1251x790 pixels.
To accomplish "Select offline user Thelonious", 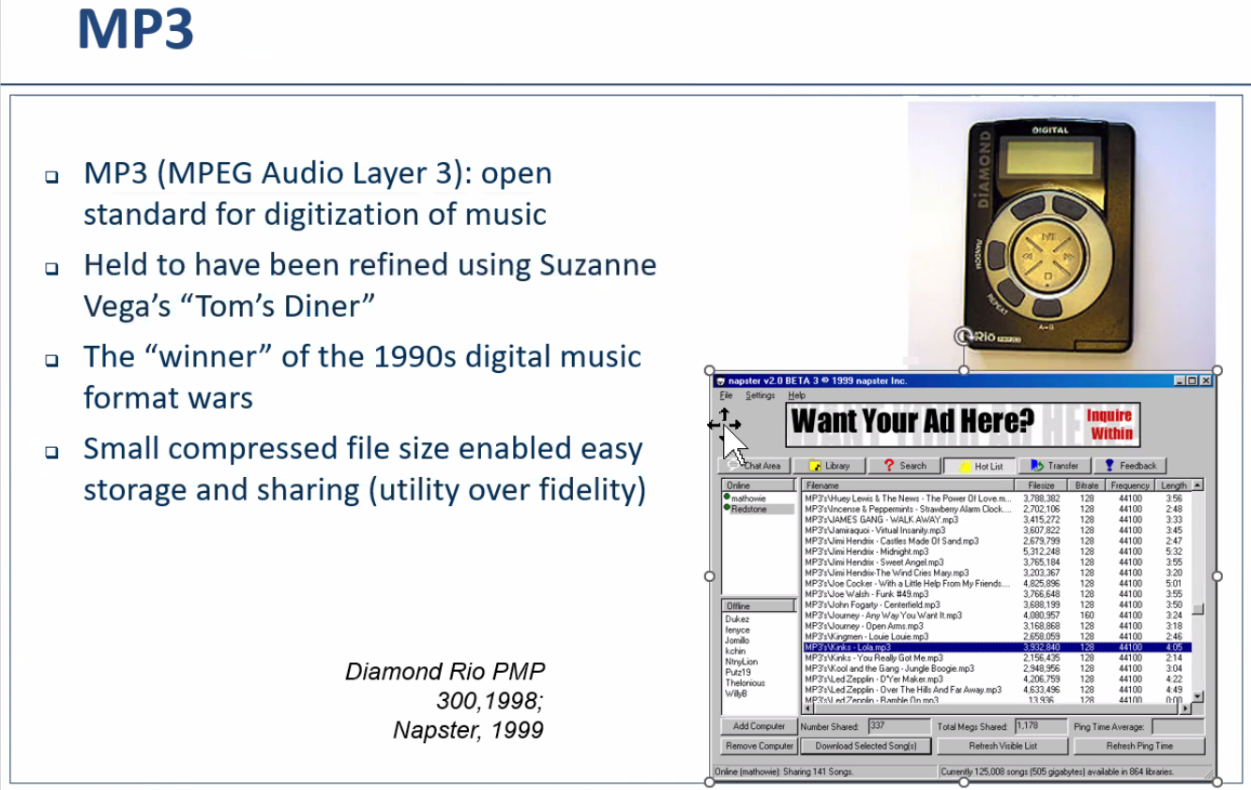I will [745, 683].
